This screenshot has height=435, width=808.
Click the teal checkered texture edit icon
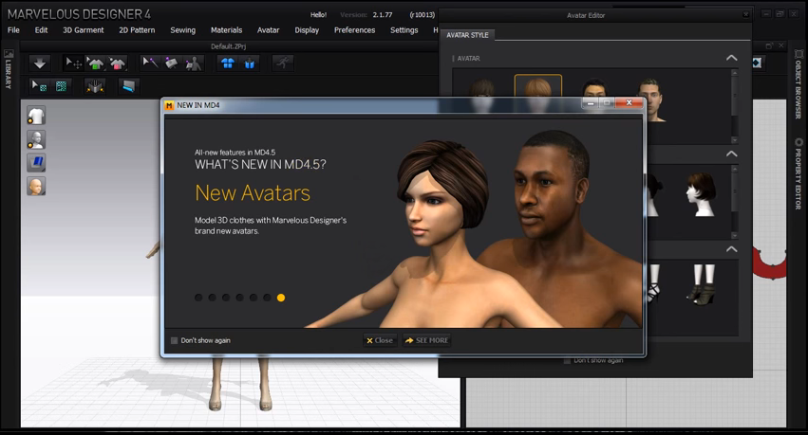(62, 86)
